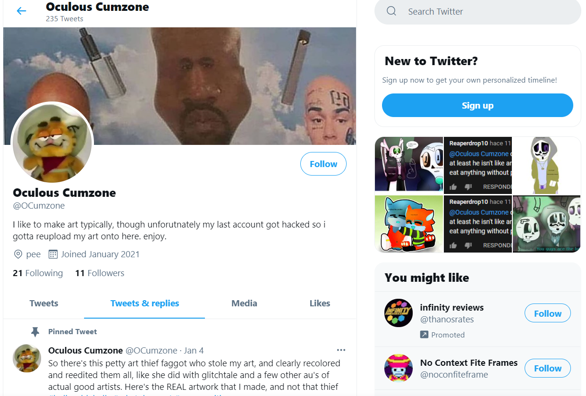
Task: Open the pinned tweet's three-dot menu
Action: [341, 350]
